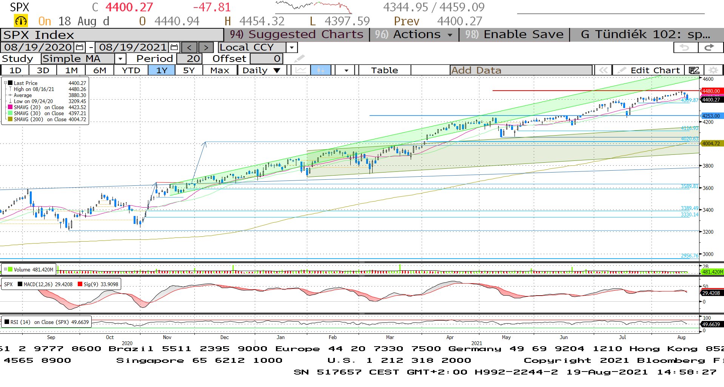The width and height of the screenshot is (724, 387).
Task: Click the end date field 08/19/2021
Action: [x=132, y=48]
